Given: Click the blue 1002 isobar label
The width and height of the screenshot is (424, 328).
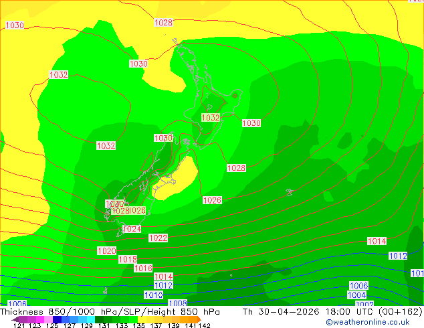Looking at the screenshot, I should click(364, 304).
